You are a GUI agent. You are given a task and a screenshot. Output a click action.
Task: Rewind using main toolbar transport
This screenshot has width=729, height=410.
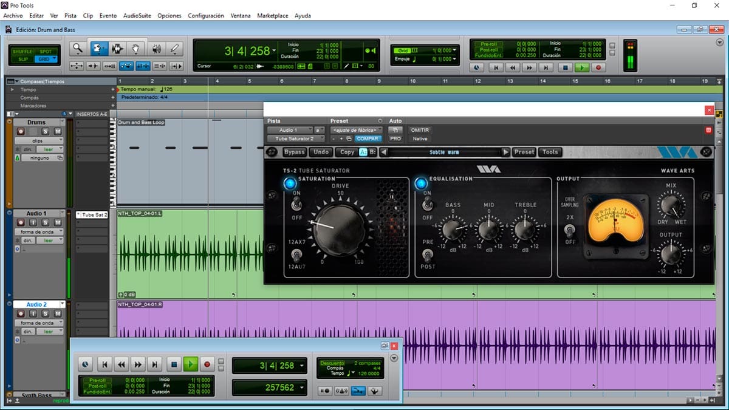pos(513,68)
